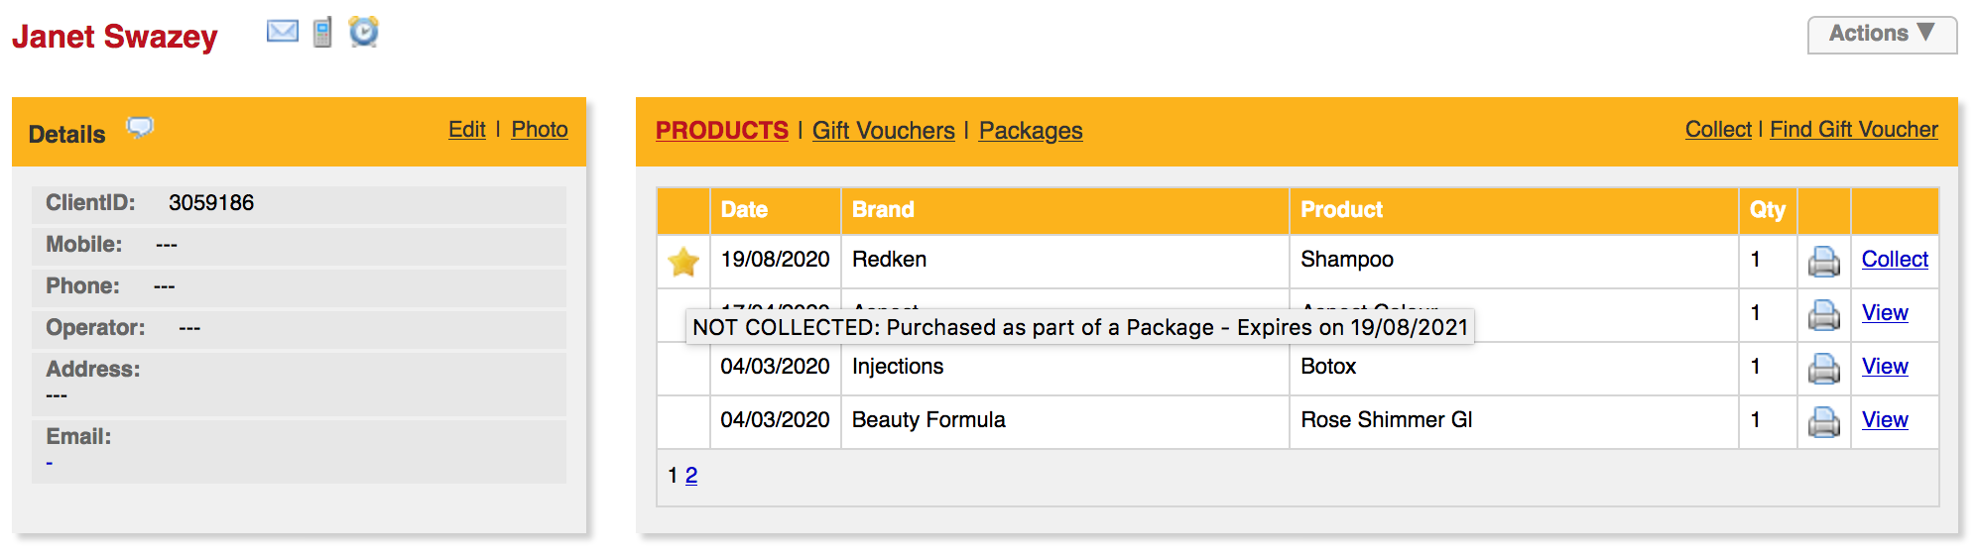The height and width of the screenshot is (557, 1978).
Task: Open the alarm clock reminder icon
Action: 364,32
